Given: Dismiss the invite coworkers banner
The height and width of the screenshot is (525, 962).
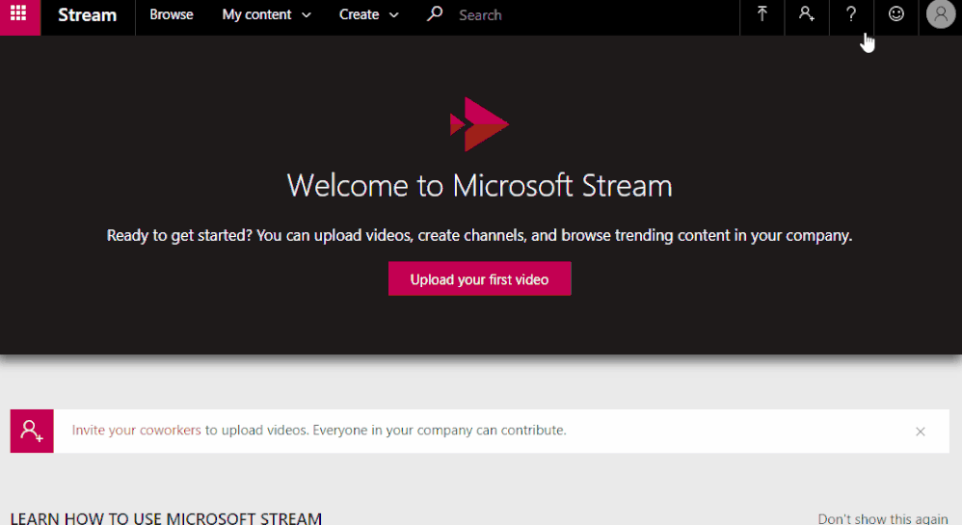Looking at the screenshot, I should 921,432.
